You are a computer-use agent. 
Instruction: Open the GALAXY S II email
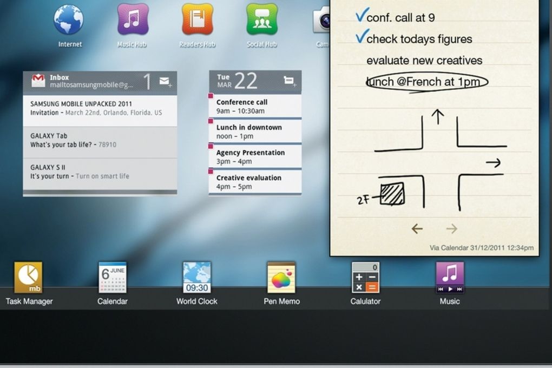tap(100, 174)
